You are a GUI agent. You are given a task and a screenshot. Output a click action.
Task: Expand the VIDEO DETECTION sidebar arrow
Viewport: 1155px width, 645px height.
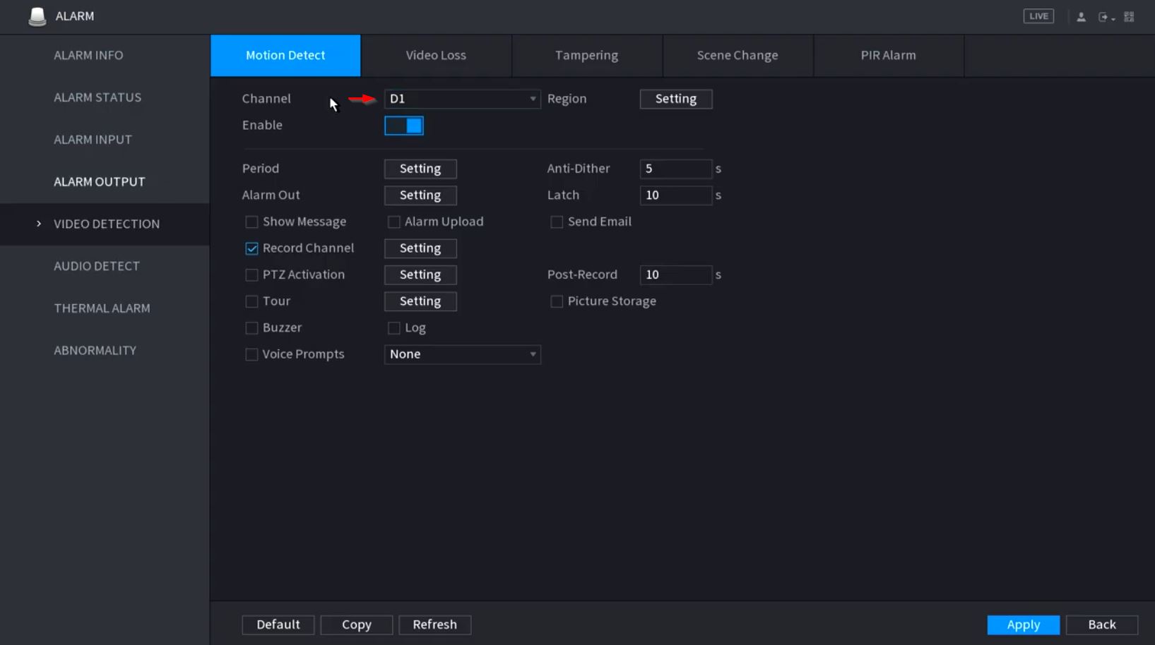coord(39,224)
